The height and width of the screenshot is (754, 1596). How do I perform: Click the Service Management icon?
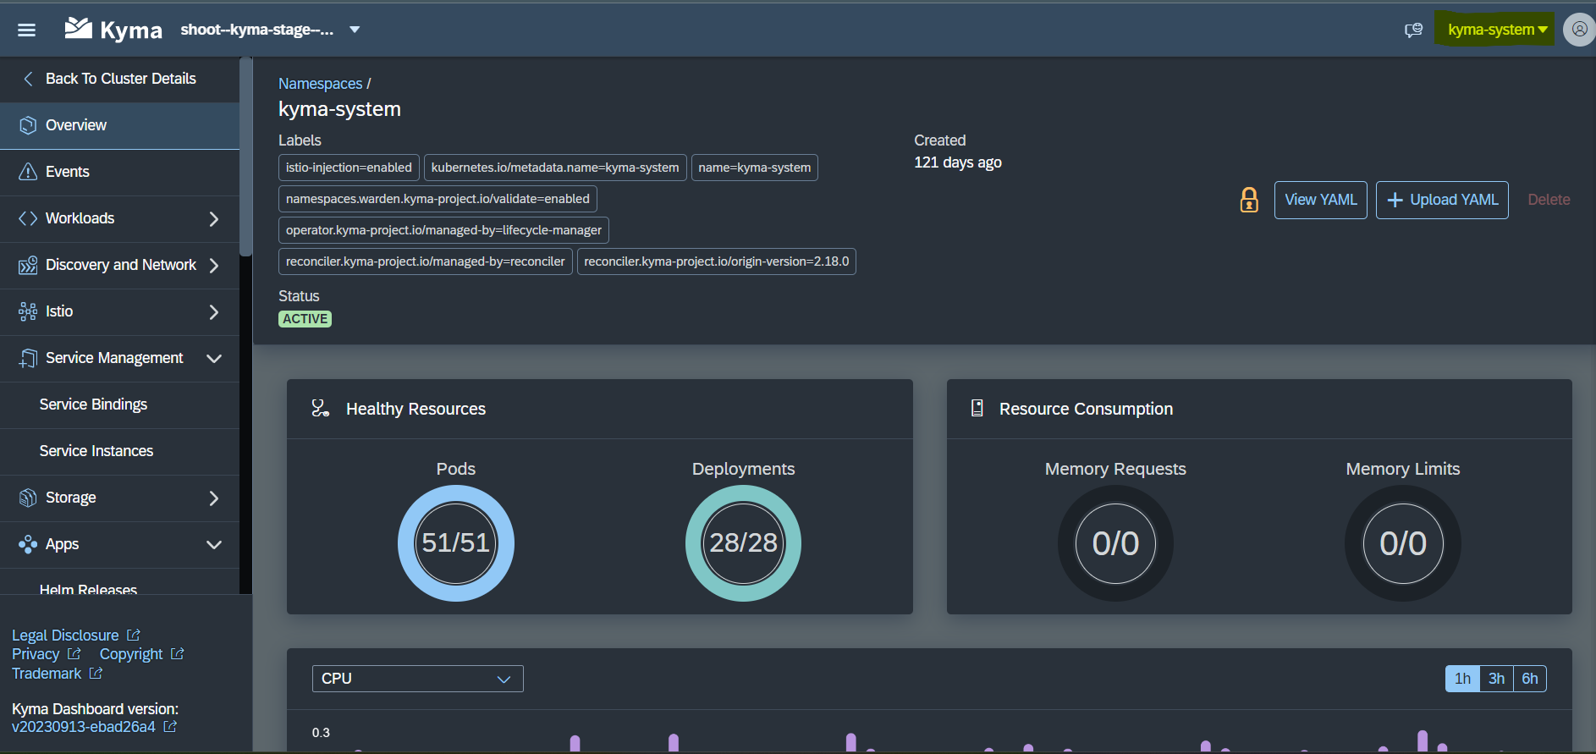coord(28,358)
